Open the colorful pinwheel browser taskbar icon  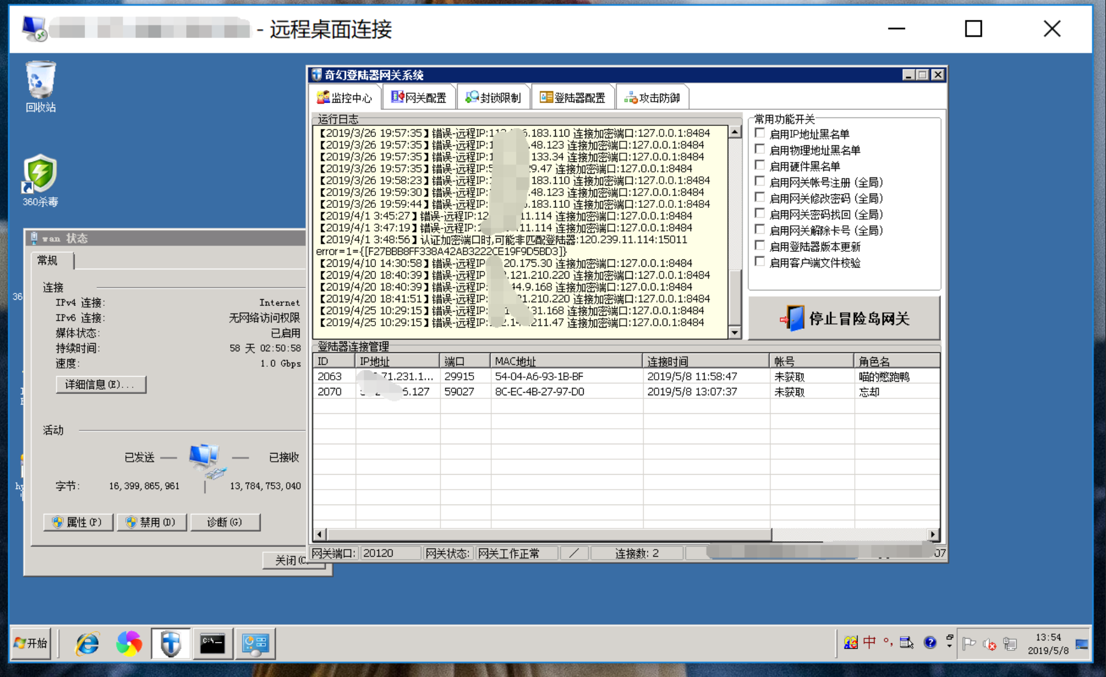(129, 643)
